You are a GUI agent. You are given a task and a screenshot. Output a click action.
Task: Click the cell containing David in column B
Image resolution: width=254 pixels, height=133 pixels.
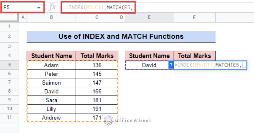pyautogui.click(x=51, y=91)
